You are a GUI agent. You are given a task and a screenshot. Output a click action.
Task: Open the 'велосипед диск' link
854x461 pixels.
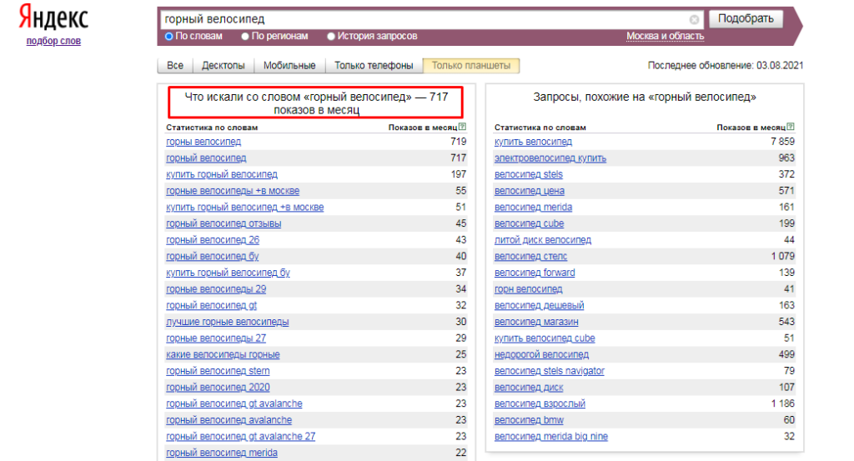pos(529,387)
